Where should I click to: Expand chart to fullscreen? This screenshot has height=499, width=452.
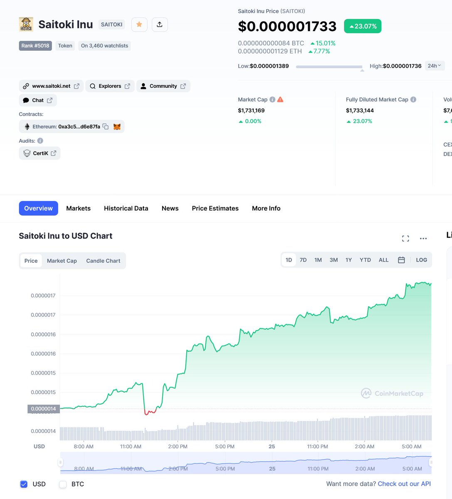point(405,238)
